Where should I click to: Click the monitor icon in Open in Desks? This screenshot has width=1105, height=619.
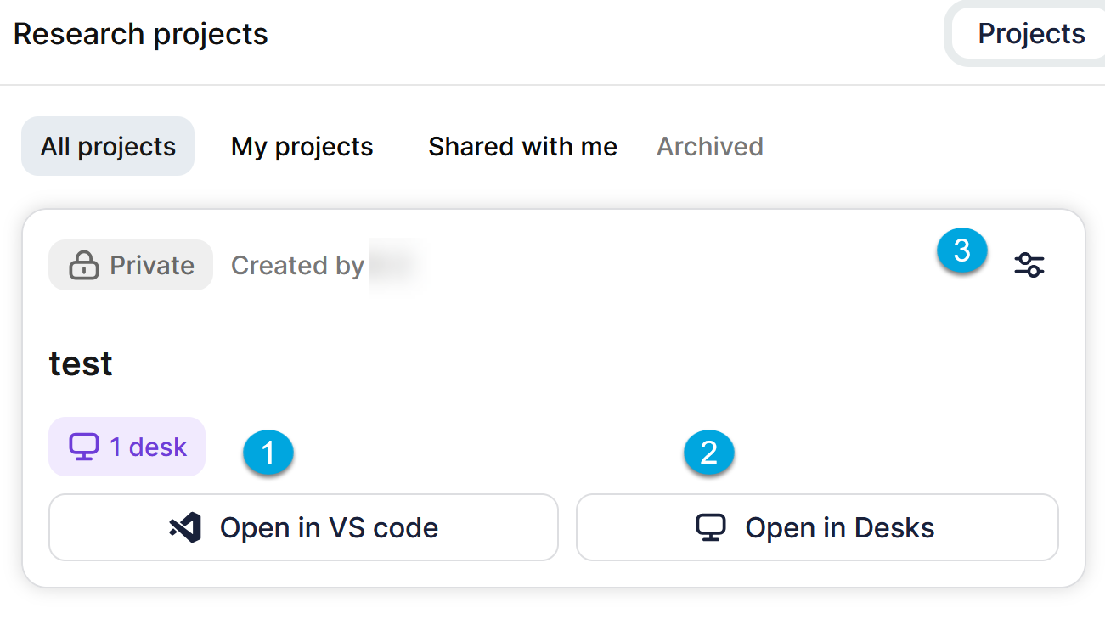(710, 527)
